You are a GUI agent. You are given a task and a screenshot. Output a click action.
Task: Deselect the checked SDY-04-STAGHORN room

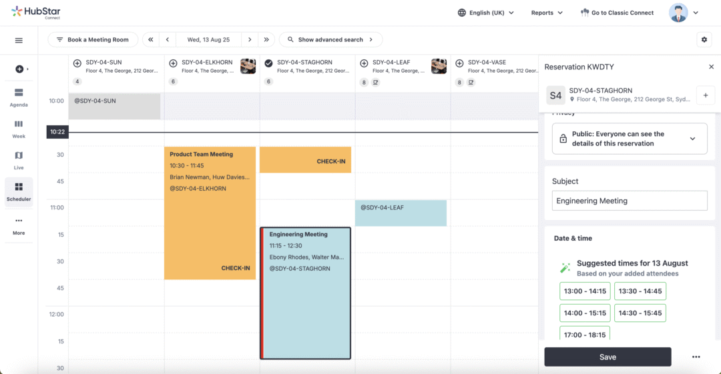[x=268, y=63]
